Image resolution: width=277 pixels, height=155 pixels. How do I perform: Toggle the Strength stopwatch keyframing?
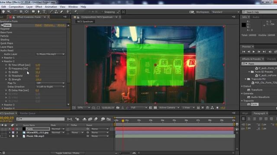coord(10,79)
